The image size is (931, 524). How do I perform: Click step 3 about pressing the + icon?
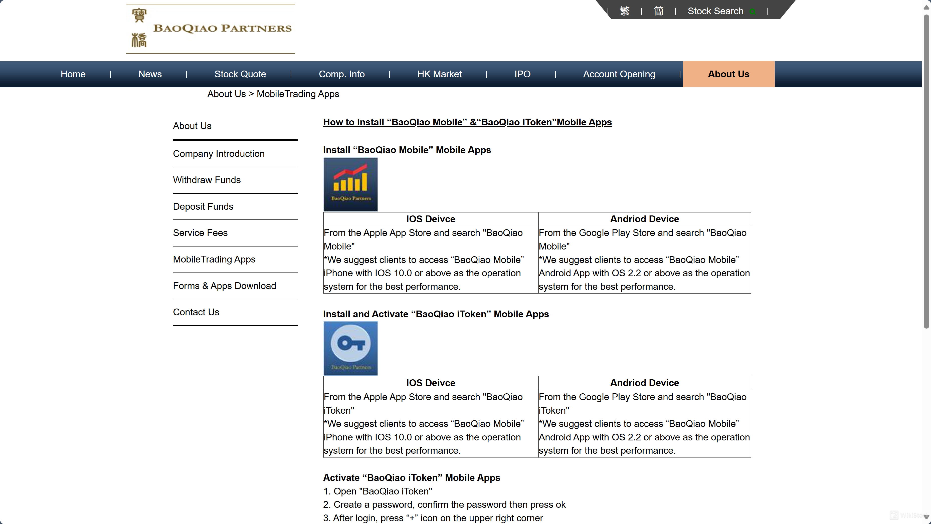433,518
